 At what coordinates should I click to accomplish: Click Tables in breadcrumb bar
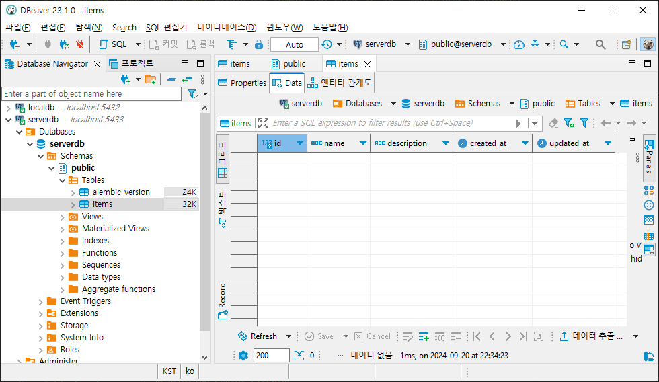pos(584,104)
